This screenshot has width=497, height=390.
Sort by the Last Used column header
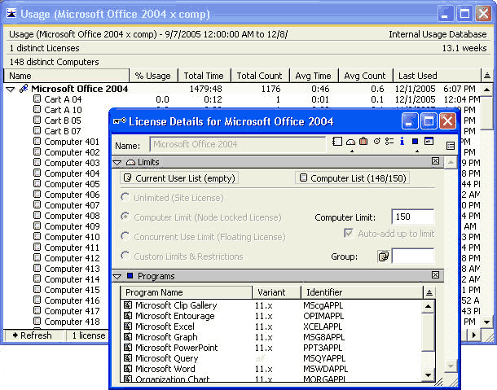pos(437,76)
